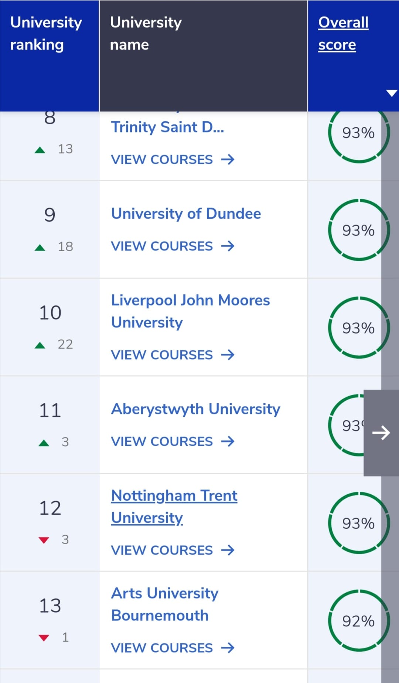
Task: Click the sort triangle under Overall score
Action: (x=391, y=93)
